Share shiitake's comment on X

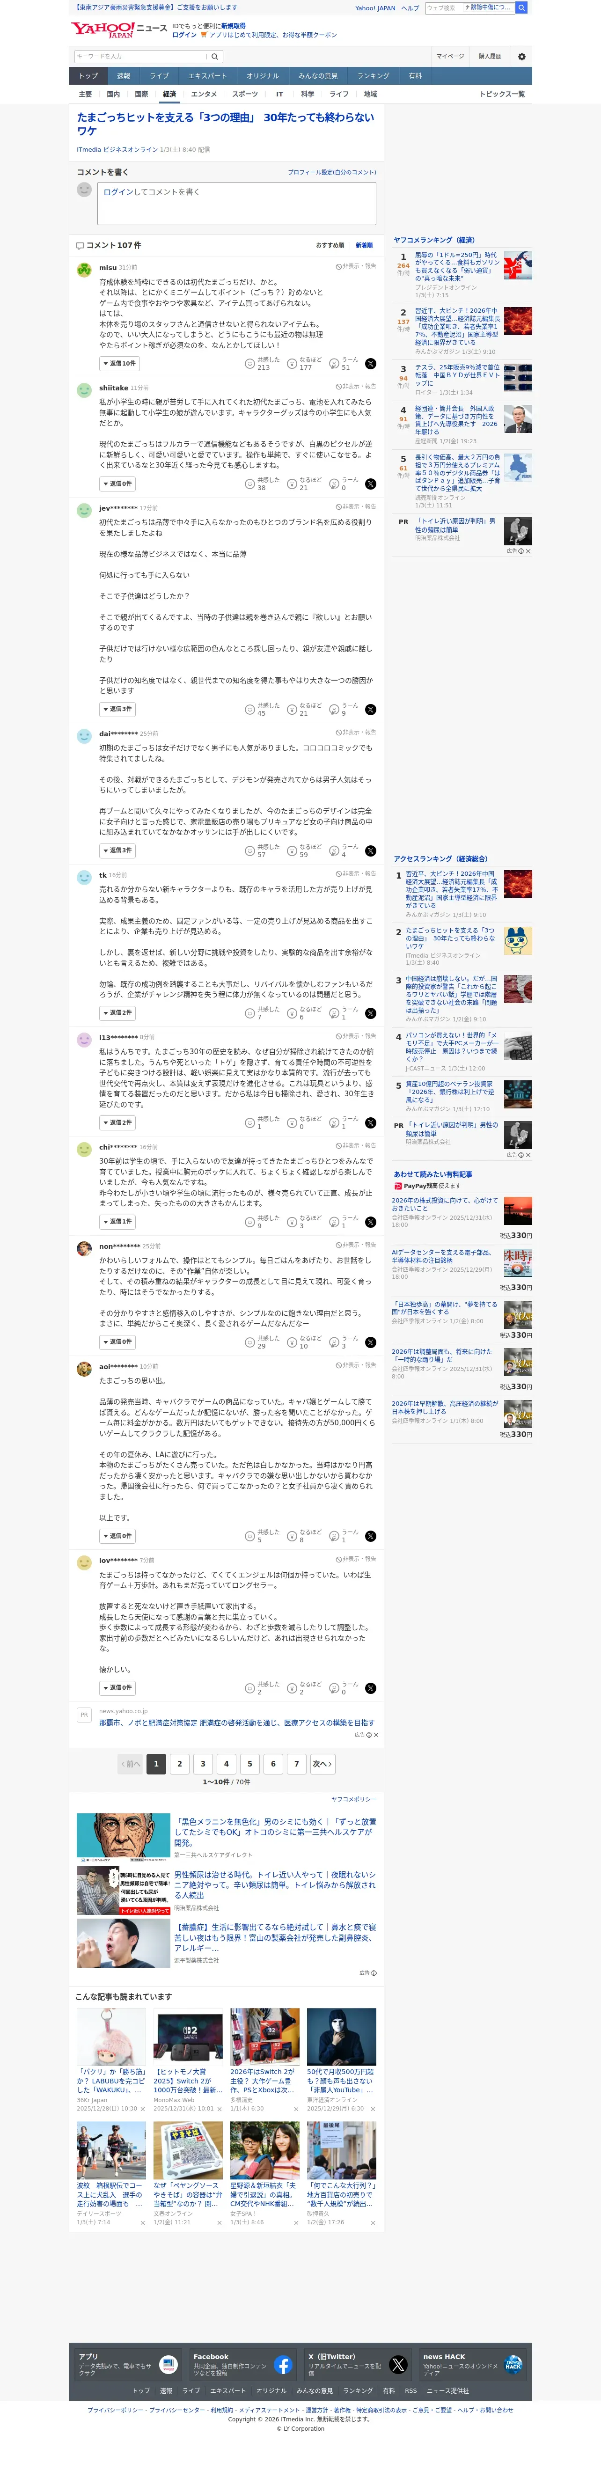pos(370,484)
